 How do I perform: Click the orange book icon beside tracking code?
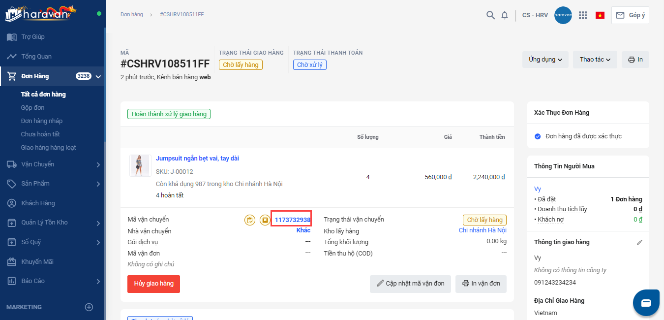pos(265,220)
